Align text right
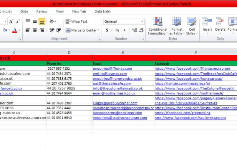This screenshot has width=237, height=148. [42, 30]
